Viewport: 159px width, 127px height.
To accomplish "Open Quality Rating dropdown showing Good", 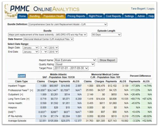I will click(75, 64).
